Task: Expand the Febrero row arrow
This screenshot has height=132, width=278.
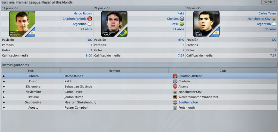Action: coord(4,76)
